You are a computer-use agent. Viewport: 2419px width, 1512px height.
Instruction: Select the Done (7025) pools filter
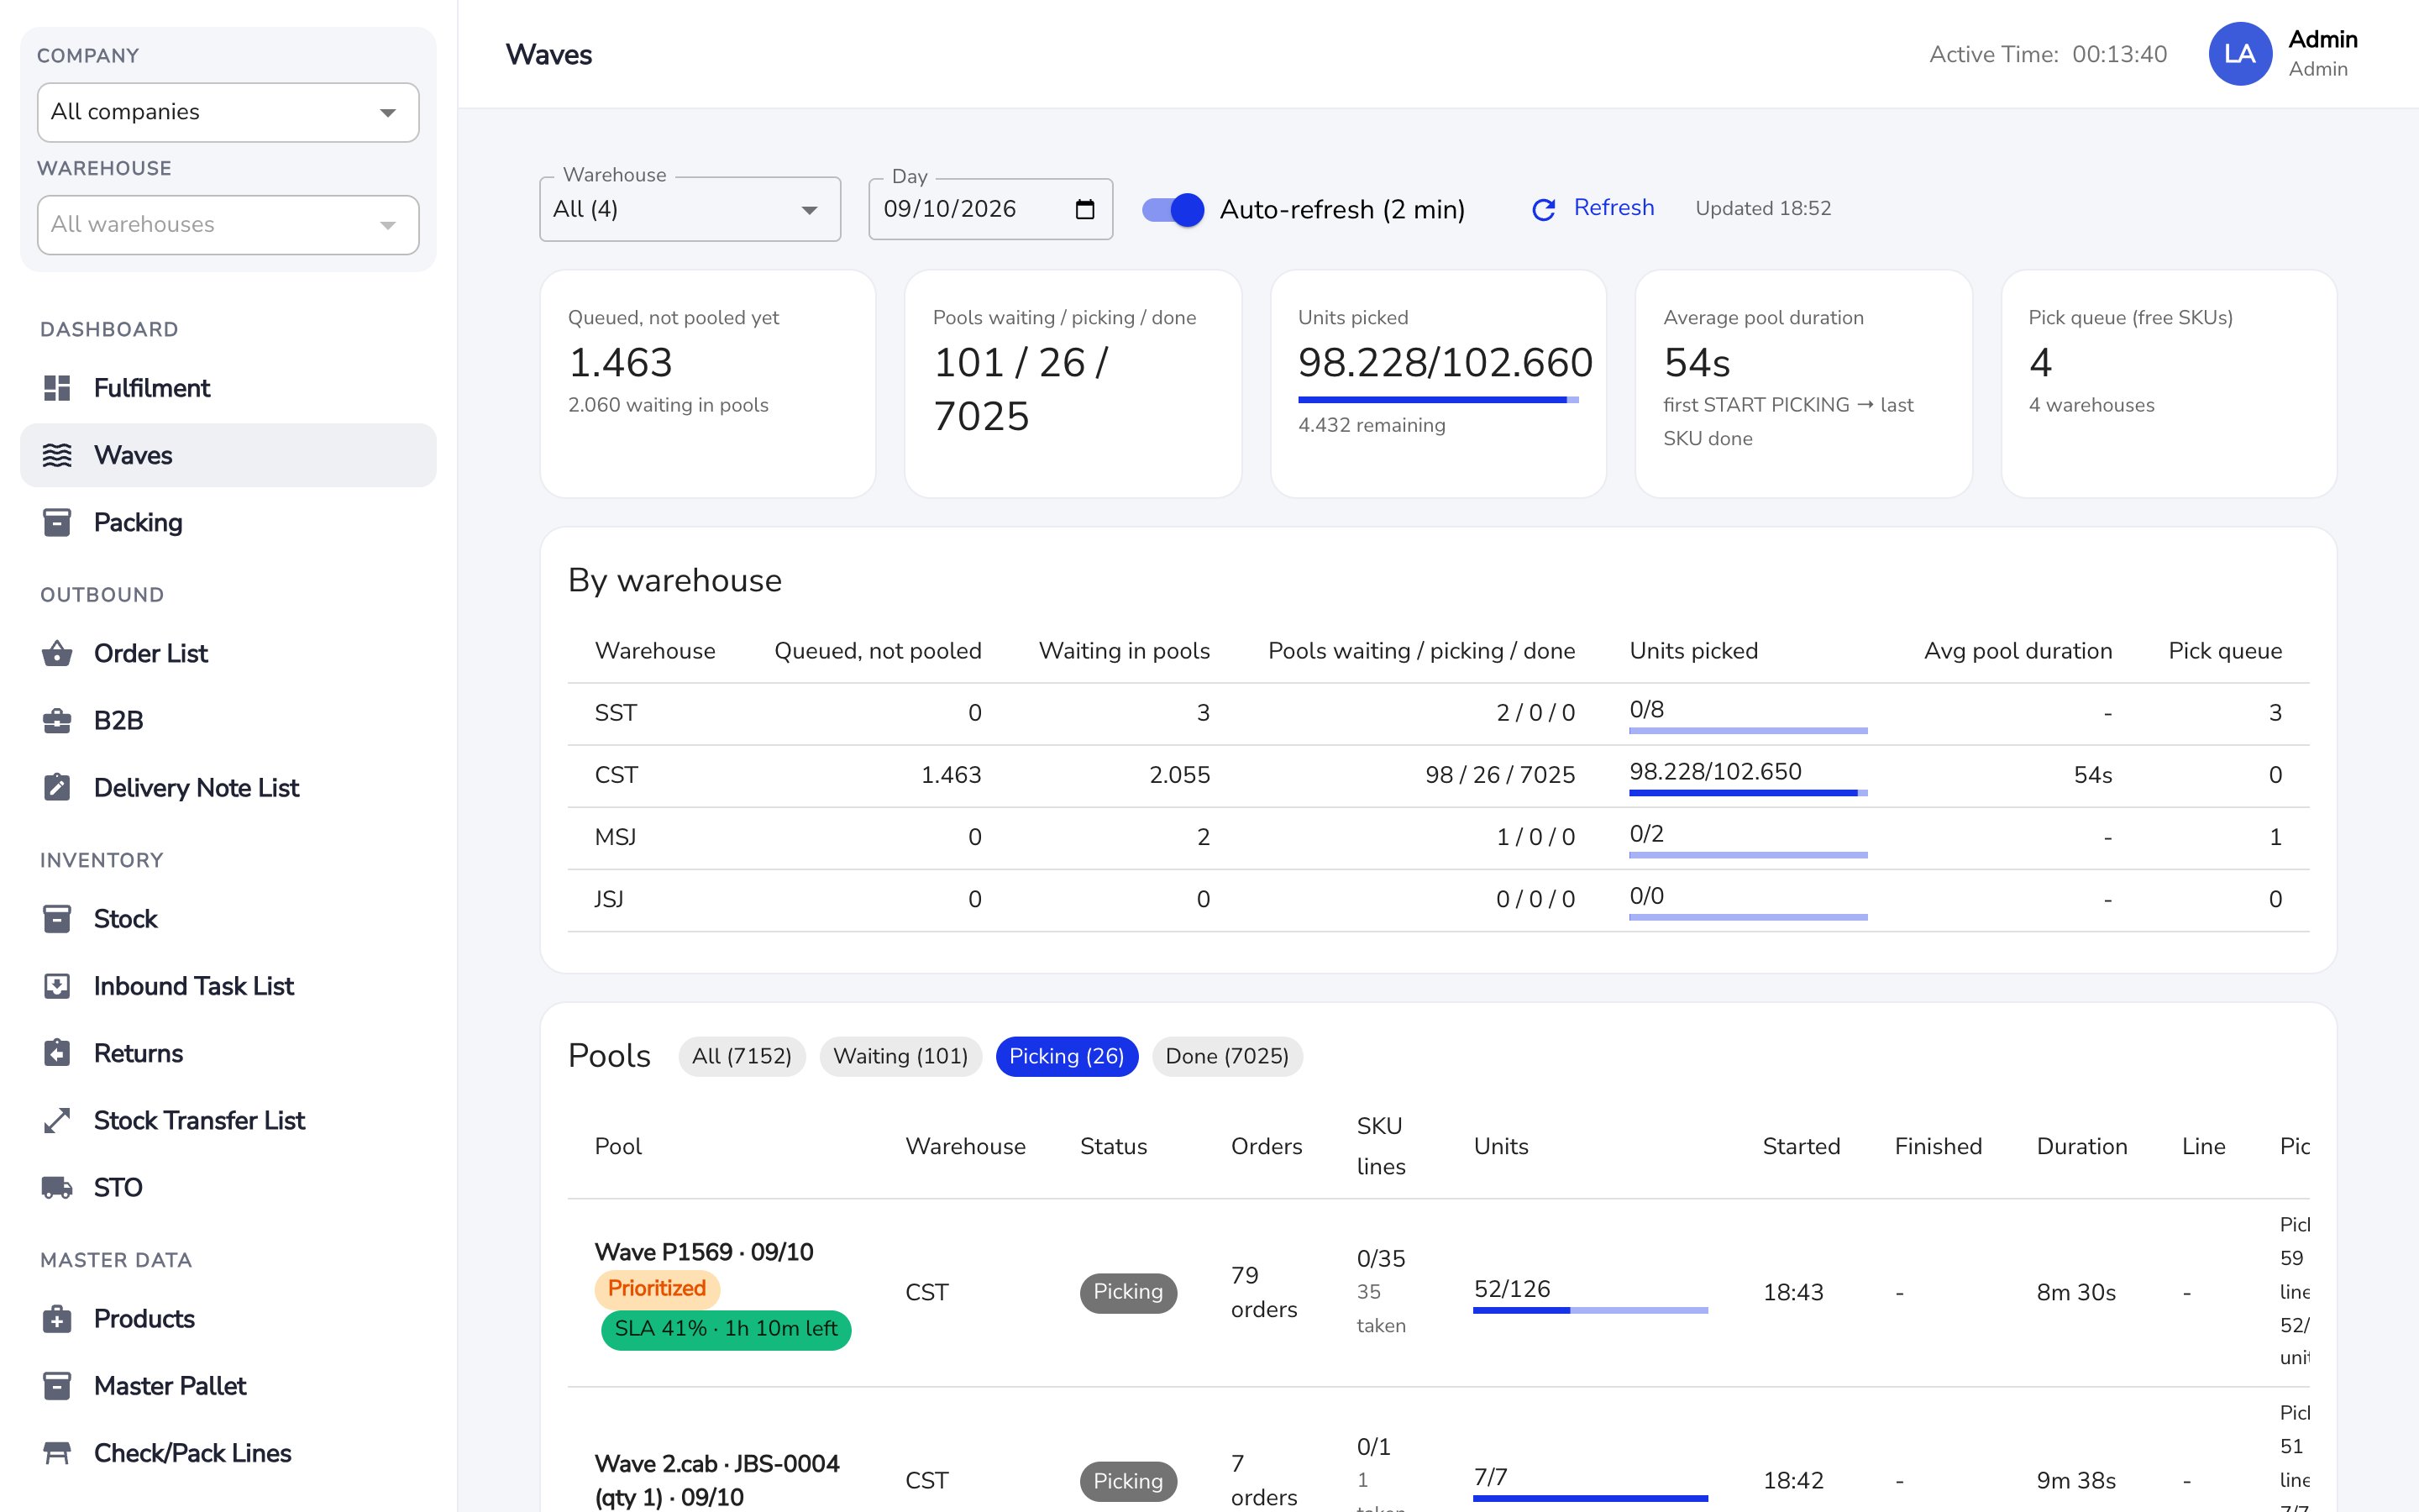pos(1226,1056)
